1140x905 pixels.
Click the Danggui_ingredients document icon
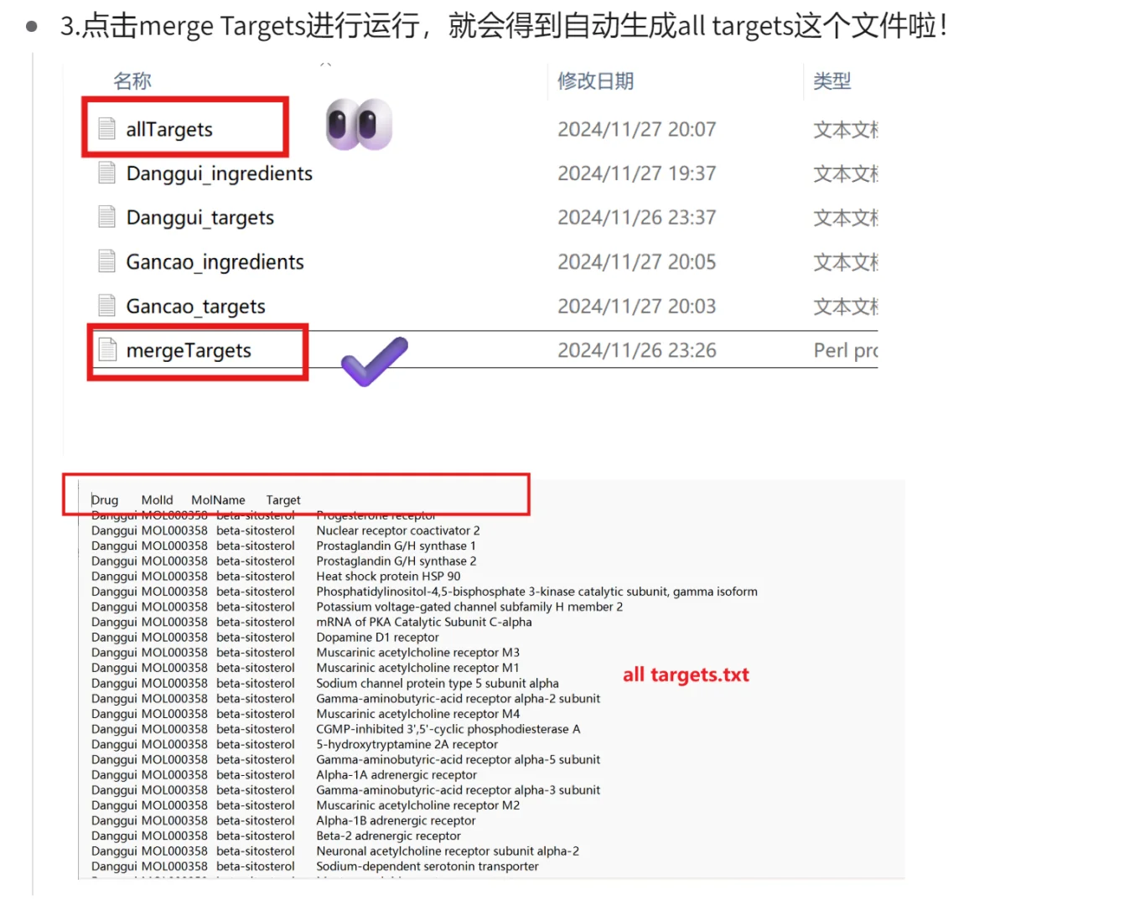[x=106, y=173]
